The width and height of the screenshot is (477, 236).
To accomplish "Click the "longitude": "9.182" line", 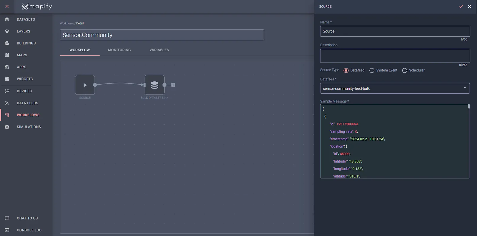I will coord(348,169).
